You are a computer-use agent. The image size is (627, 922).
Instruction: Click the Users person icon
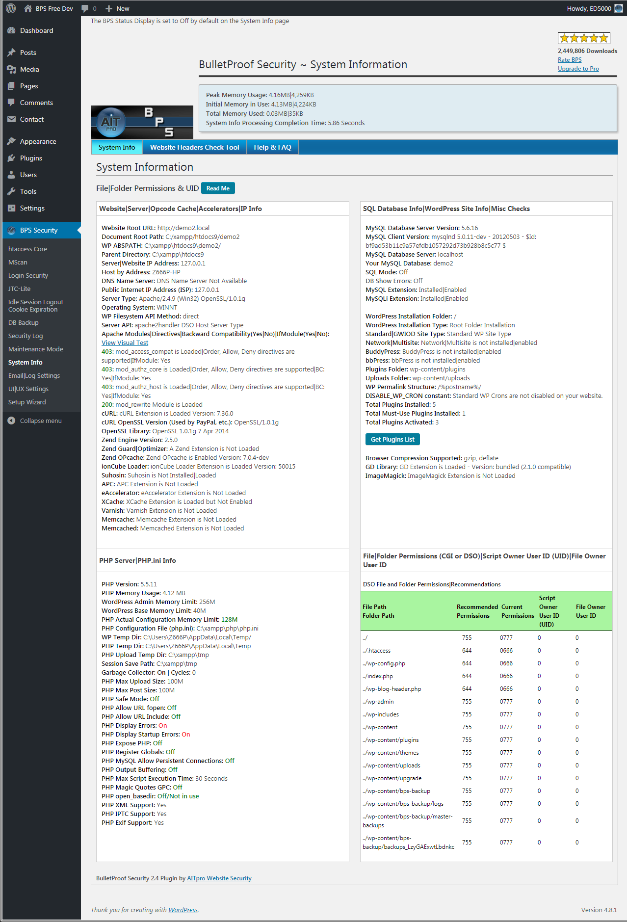tap(11, 175)
